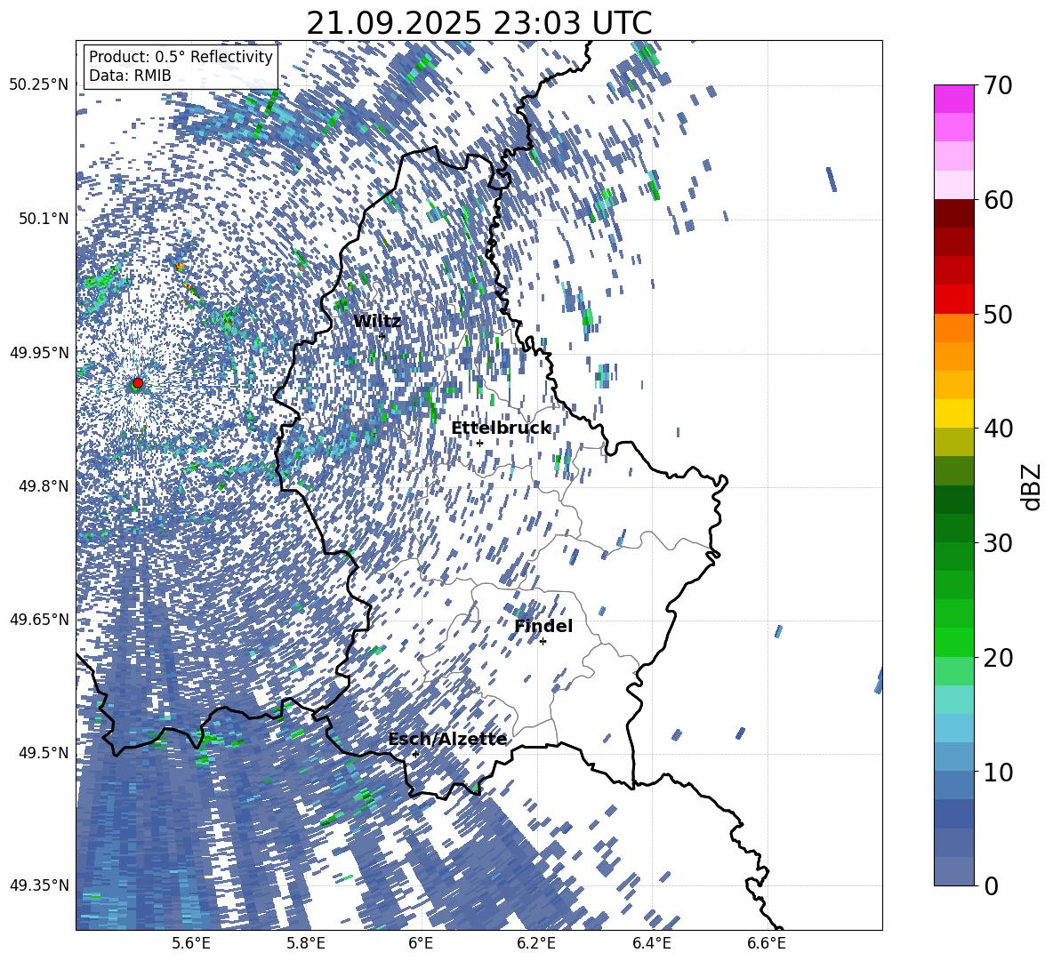Click the slate blue swatch just above 0 dBZ
1053x961 pixels.
[x=953, y=871]
